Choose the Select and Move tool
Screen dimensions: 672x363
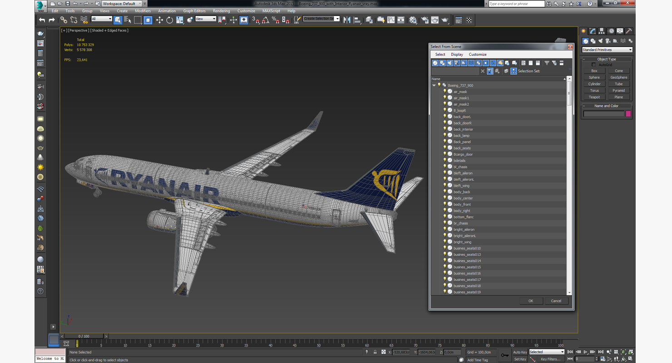[x=159, y=20]
